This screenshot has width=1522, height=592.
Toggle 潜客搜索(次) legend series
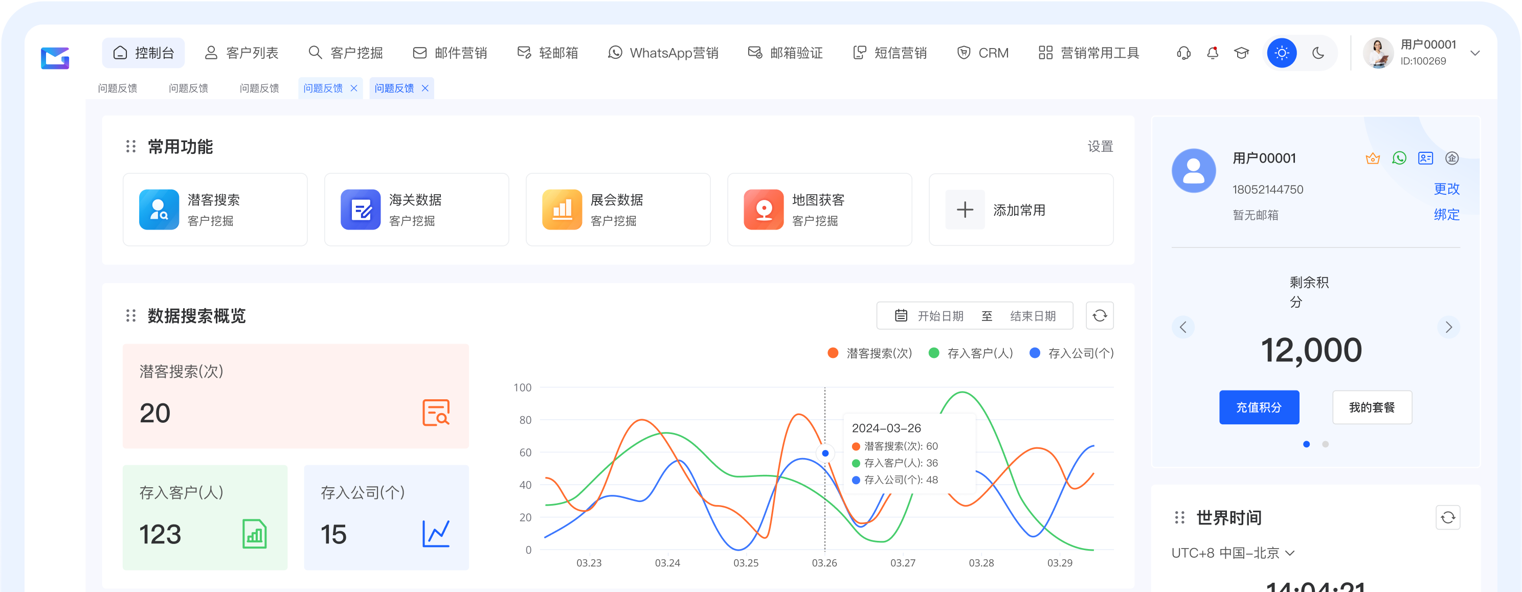(x=870, y=353)
